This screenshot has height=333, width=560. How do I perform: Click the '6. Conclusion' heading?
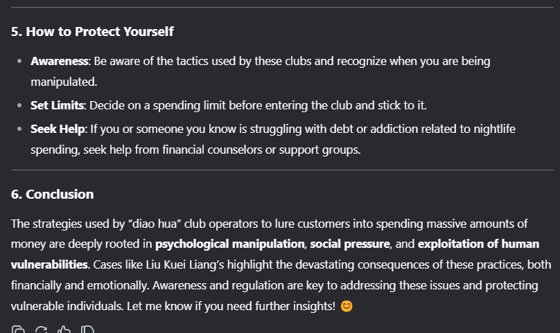pyautogui.click(x=53, y=194)
